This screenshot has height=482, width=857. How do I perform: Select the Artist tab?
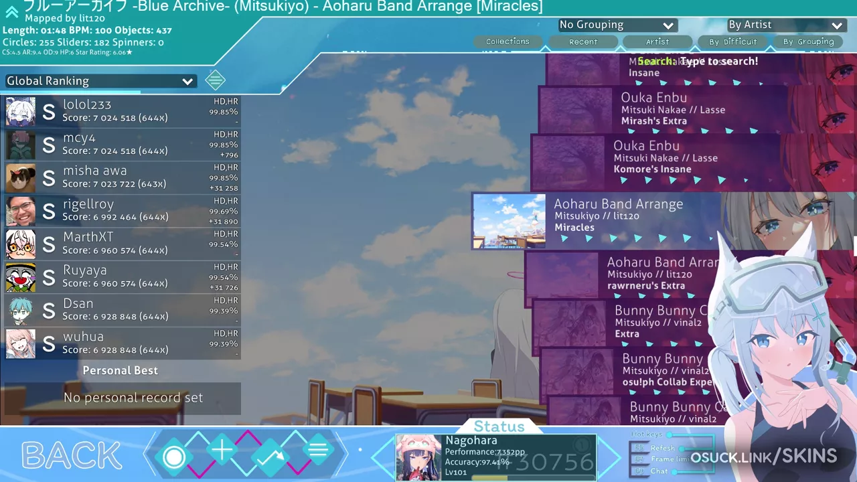coord(657,42)
